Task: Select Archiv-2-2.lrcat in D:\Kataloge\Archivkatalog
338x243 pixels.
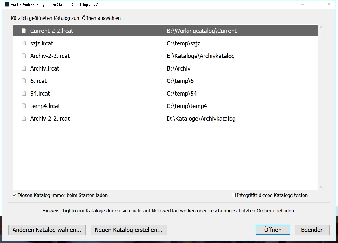Action: tap(50, 118)
